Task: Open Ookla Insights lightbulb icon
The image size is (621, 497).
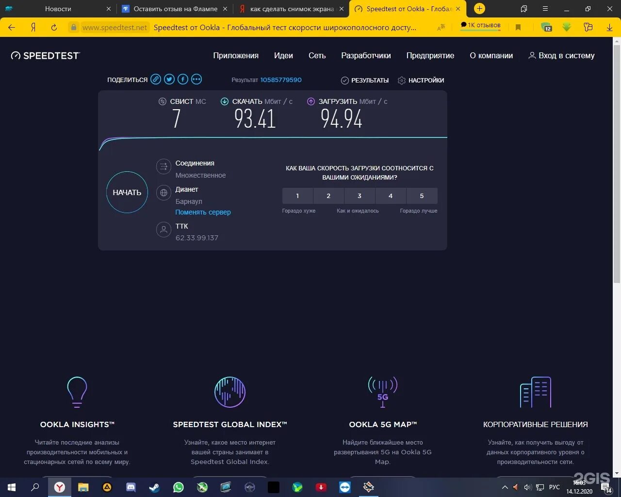Action: pyautogui.click(x=77, y=392)
